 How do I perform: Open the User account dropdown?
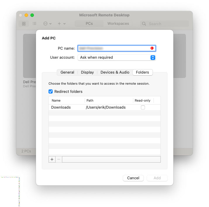pyautogui.click(x=117, y=58)
